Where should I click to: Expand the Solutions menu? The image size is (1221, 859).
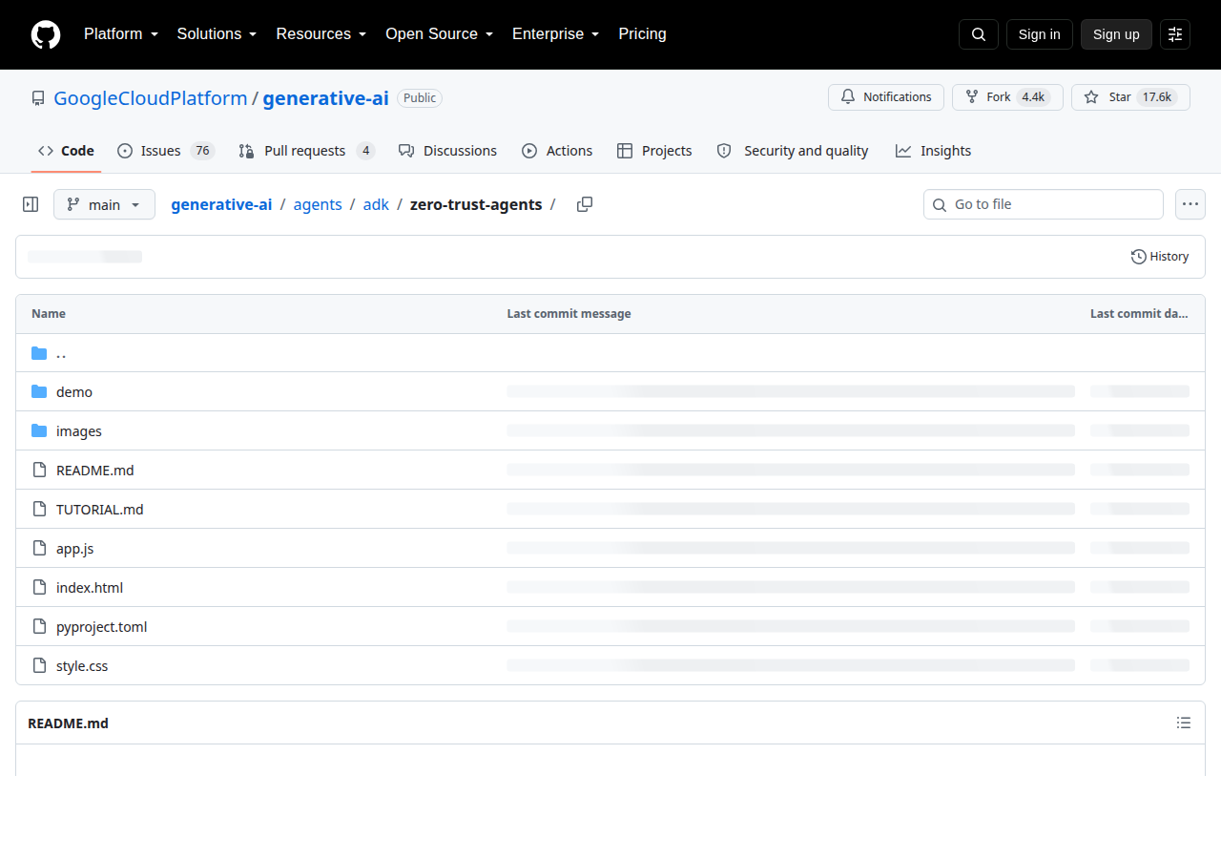pyautogui.click(x=217, y=34)
